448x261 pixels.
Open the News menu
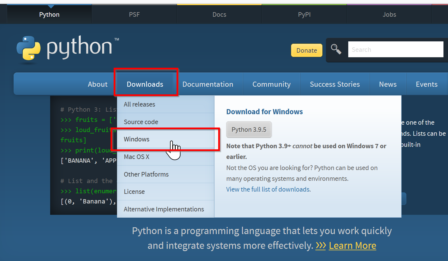coord(388,84)
